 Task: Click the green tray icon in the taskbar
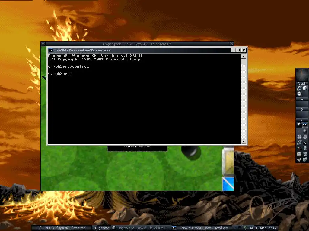(246, 228)
